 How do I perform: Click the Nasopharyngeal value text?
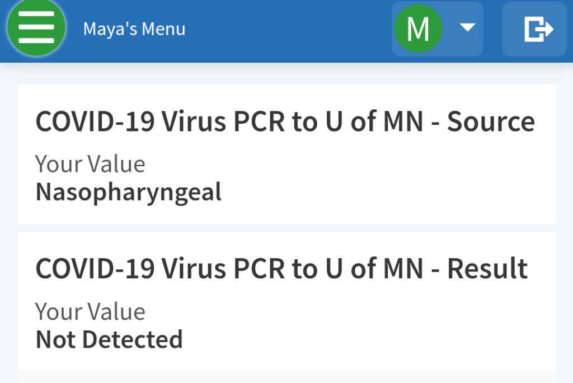(x=129, y=192)
